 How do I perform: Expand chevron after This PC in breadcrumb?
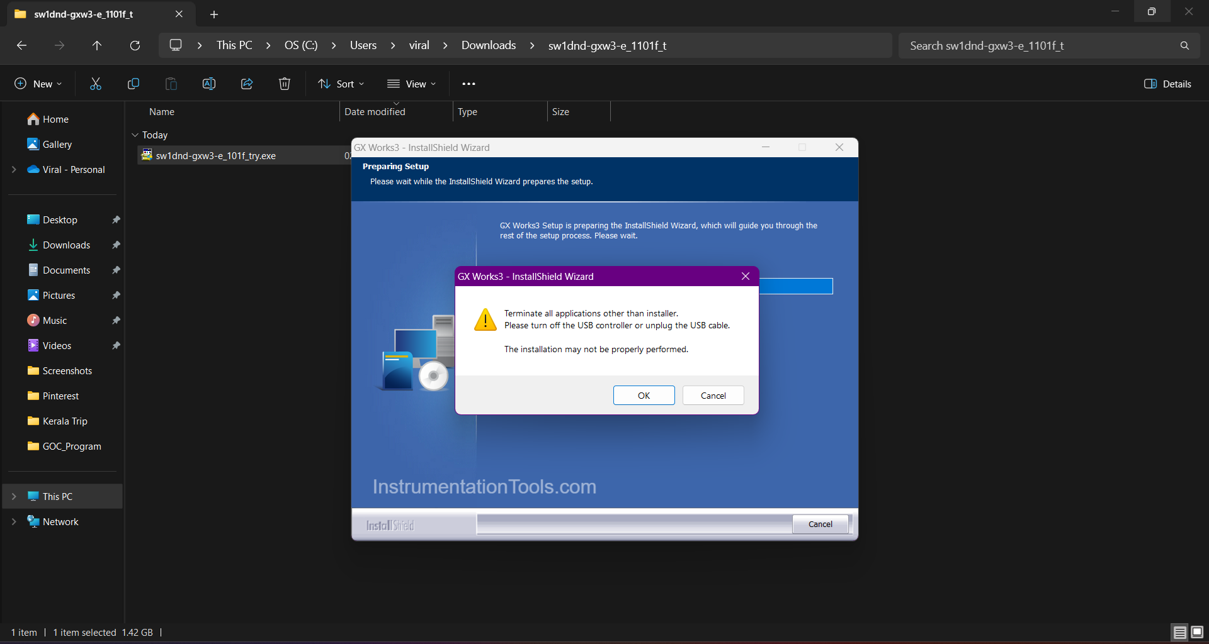pos(268,45)
